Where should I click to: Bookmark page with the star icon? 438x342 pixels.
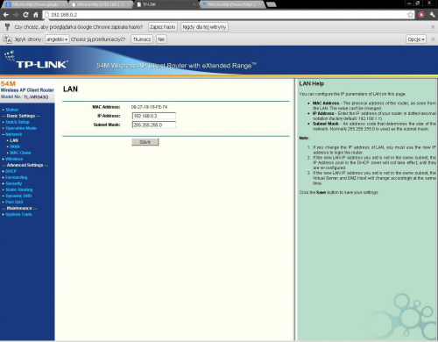[x=410, y=15]
